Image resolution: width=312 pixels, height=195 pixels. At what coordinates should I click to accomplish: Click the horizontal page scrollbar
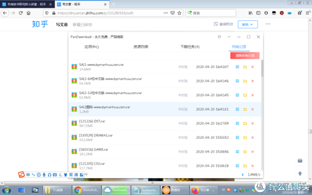click(x=152, y=183)
